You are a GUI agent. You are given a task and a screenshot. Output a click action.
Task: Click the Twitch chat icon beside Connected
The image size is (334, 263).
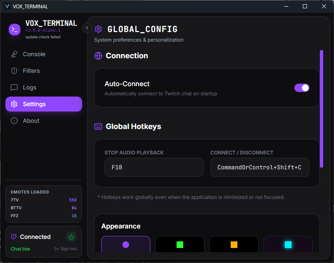(14, 237)
